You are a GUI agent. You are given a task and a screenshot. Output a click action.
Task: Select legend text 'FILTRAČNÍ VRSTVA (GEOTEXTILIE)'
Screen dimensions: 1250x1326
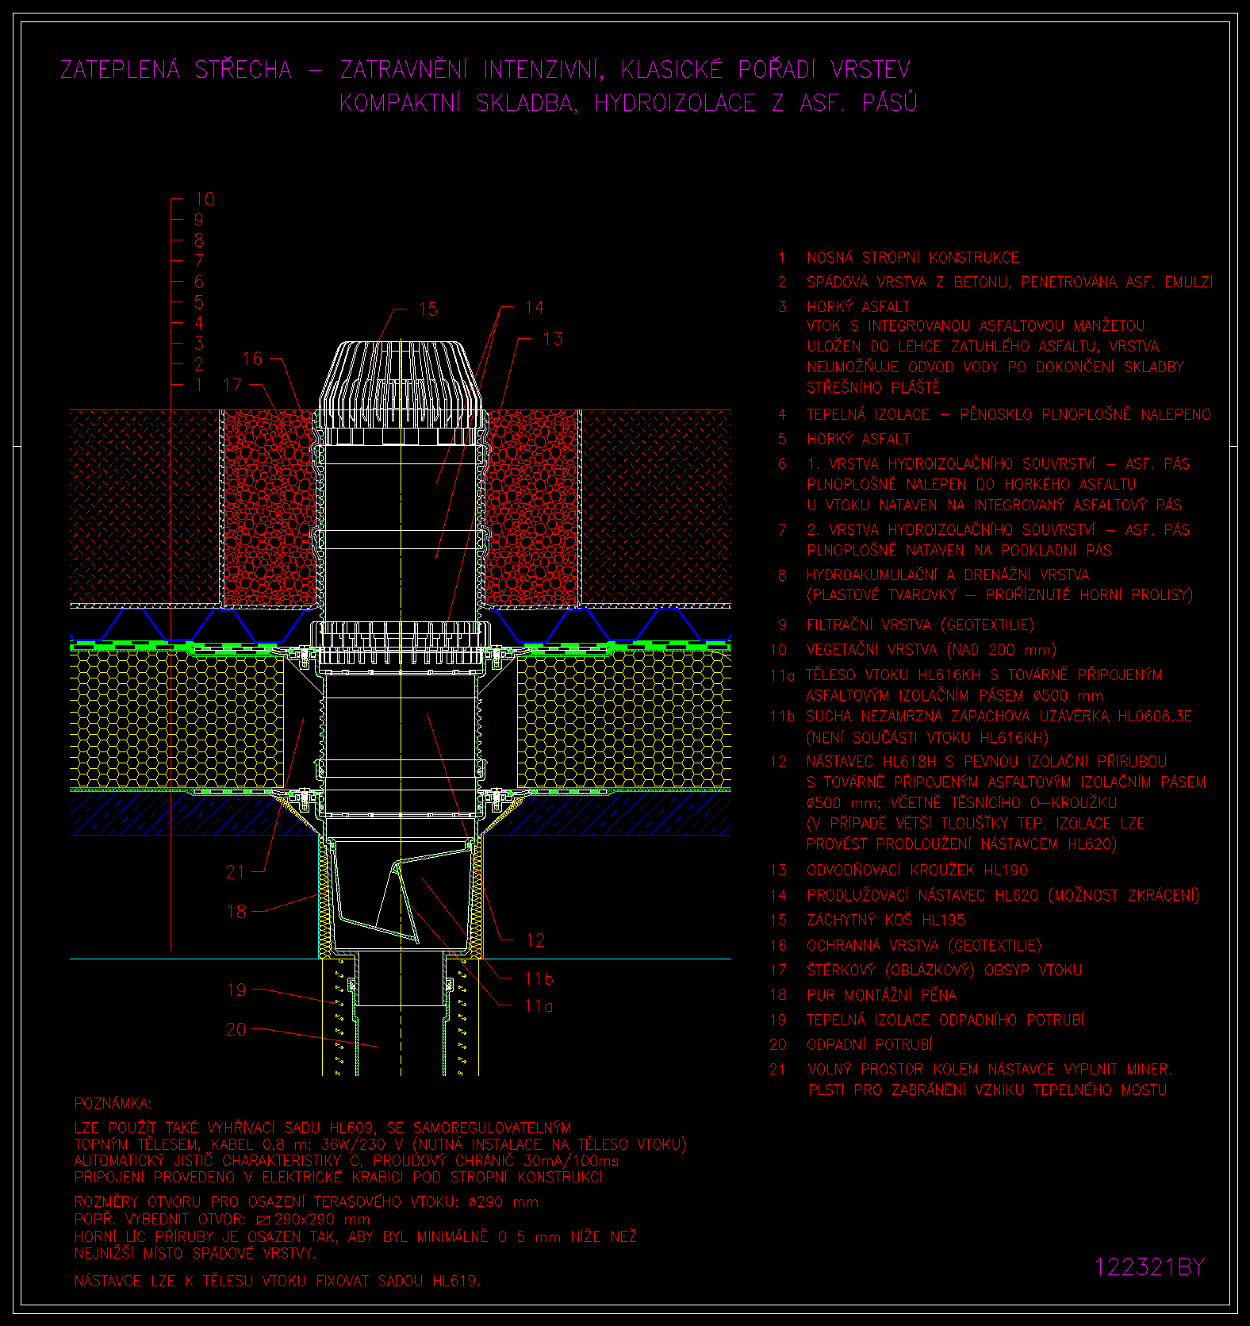pos(920,625)
